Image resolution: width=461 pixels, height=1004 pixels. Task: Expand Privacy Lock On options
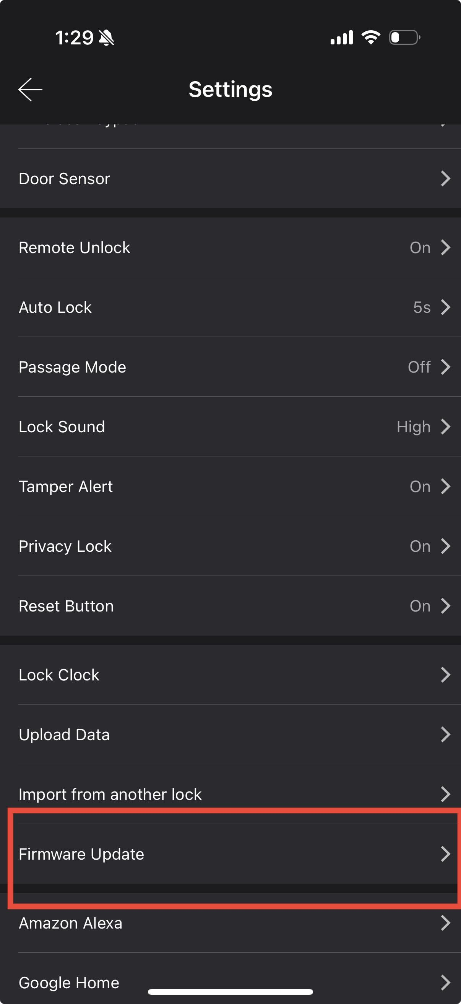[420, 546]
